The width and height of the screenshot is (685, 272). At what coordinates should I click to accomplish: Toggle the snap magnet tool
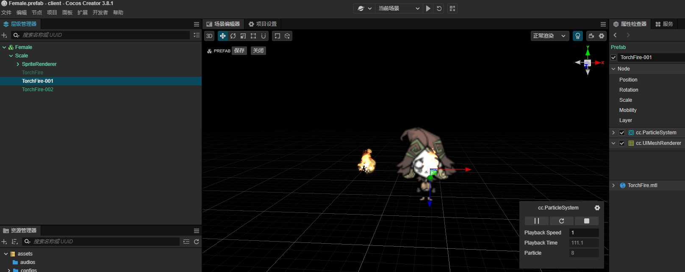point(263,36)
